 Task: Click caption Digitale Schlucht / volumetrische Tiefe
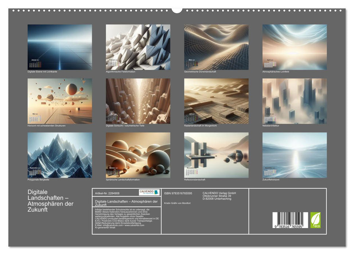125,125
